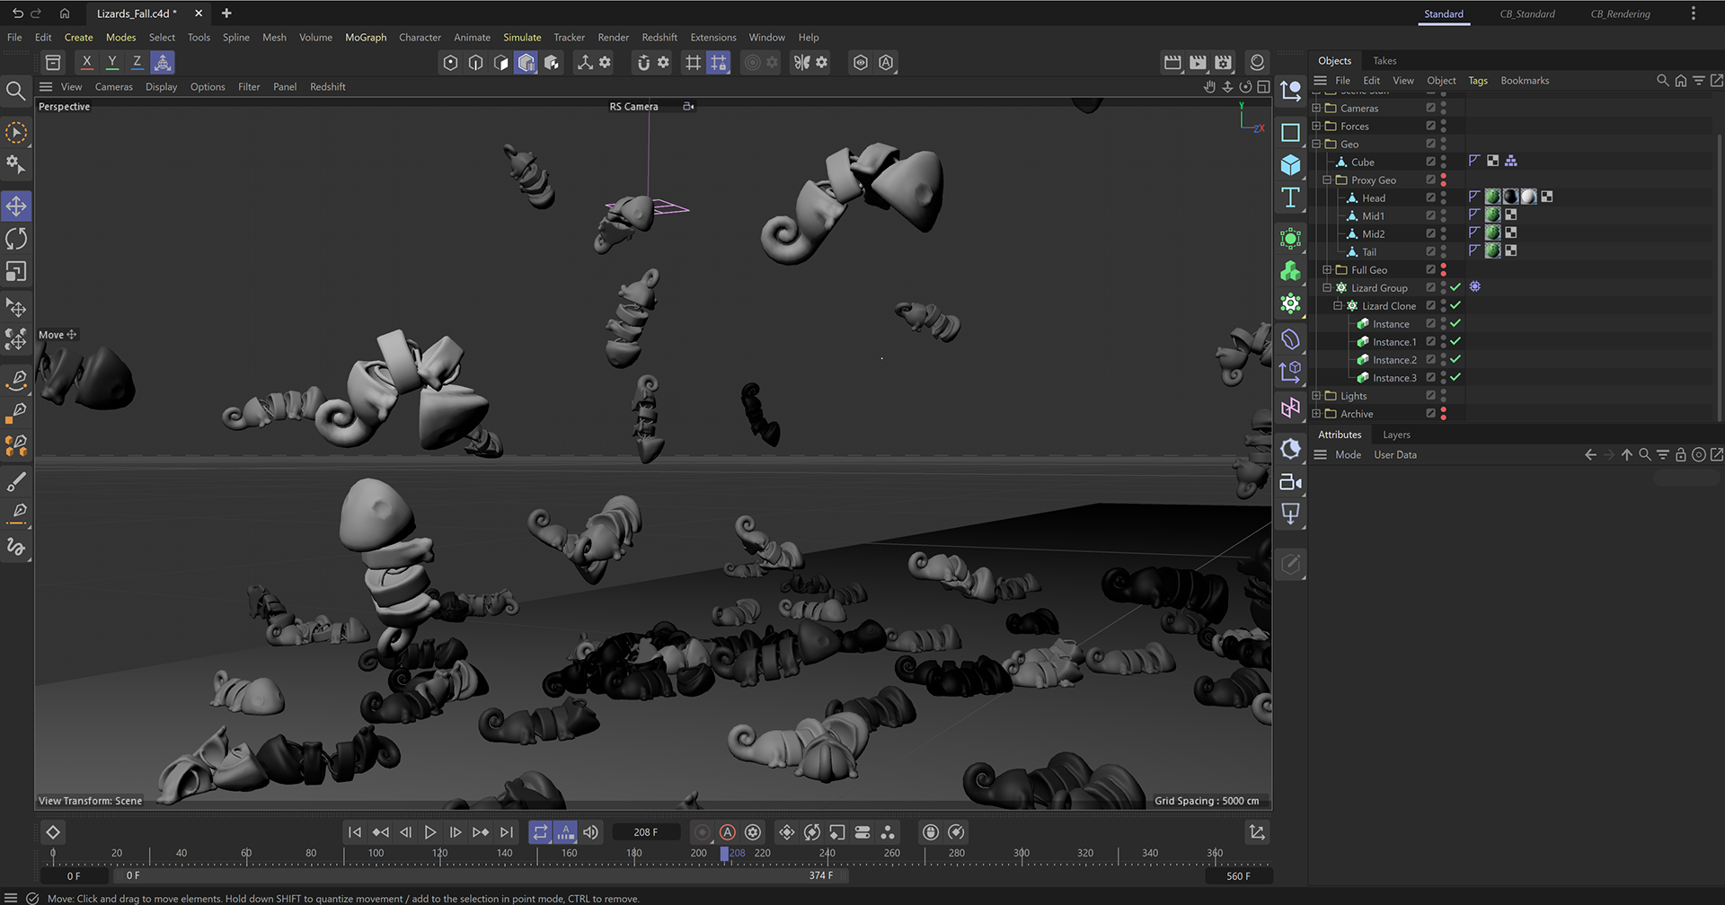Image resolution: width=1725 pixels, height=905 pixels.
Task: Click the Attribute Manager lock icon
Action: click(x=1680, y=455)
